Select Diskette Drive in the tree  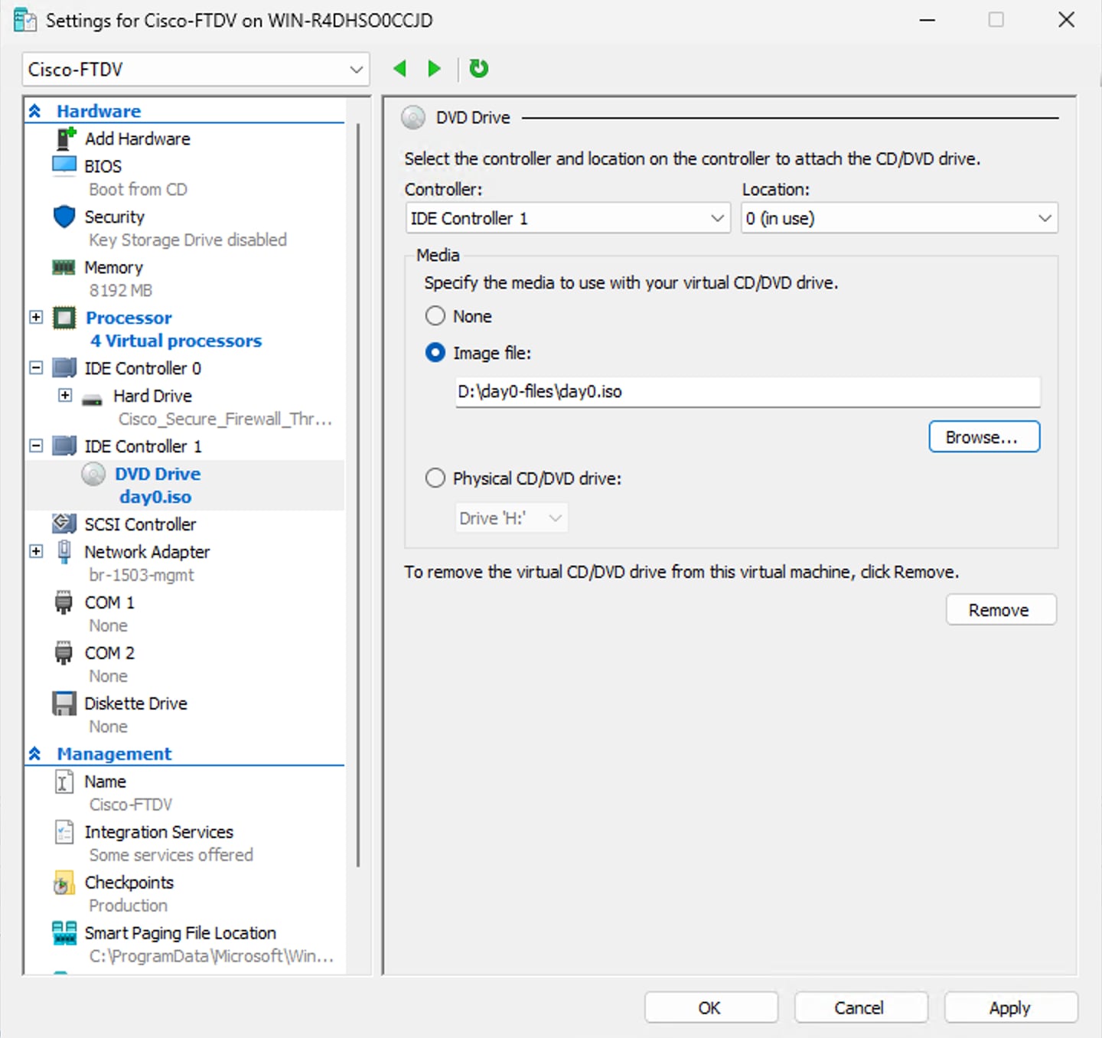pos(135,703)
